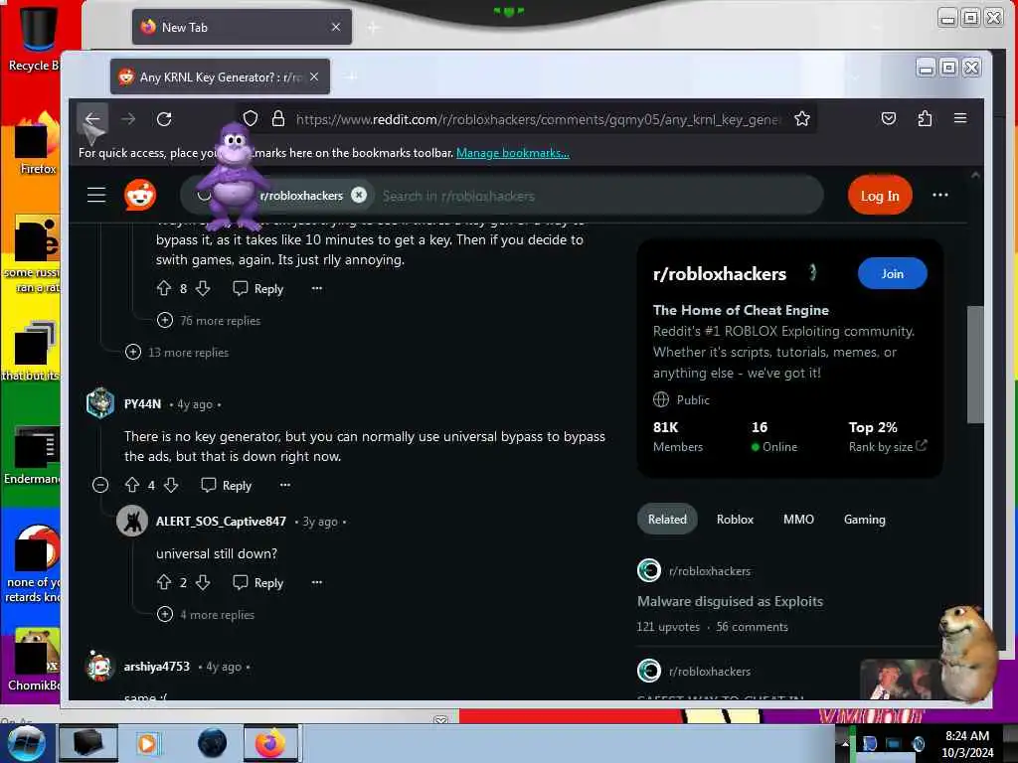Reply to the score 8 comment
Viewport: 1018px width, 763px height.
tap(258, 289)
